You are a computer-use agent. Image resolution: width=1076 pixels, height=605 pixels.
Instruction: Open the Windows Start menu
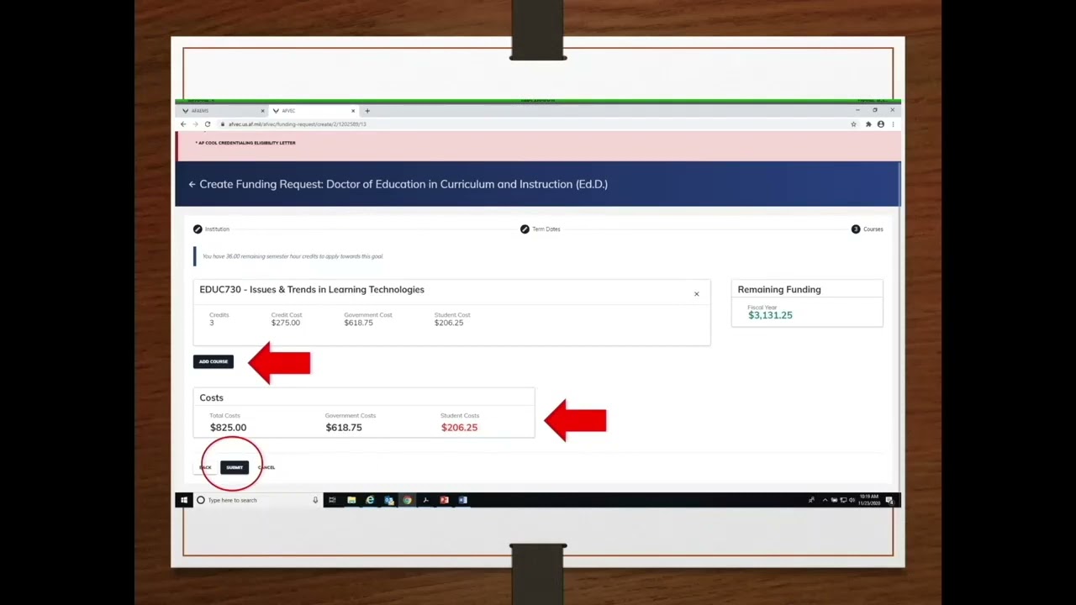[x=183, y=500]
